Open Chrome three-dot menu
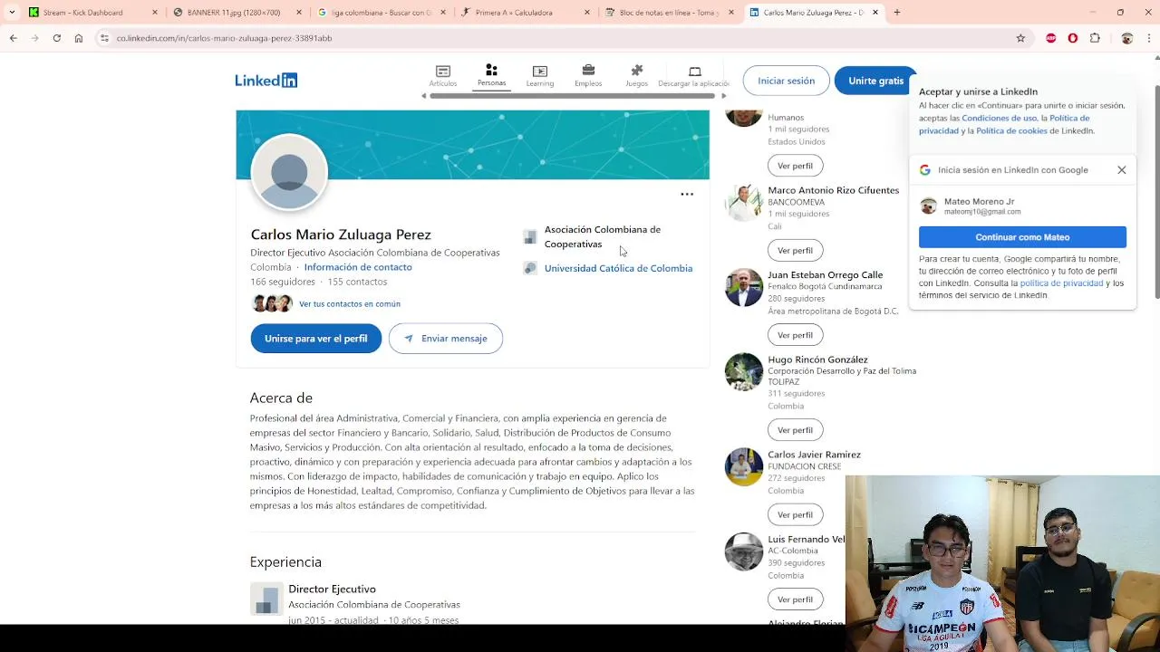This screenshot has width=1160, height=652. 1148,38
